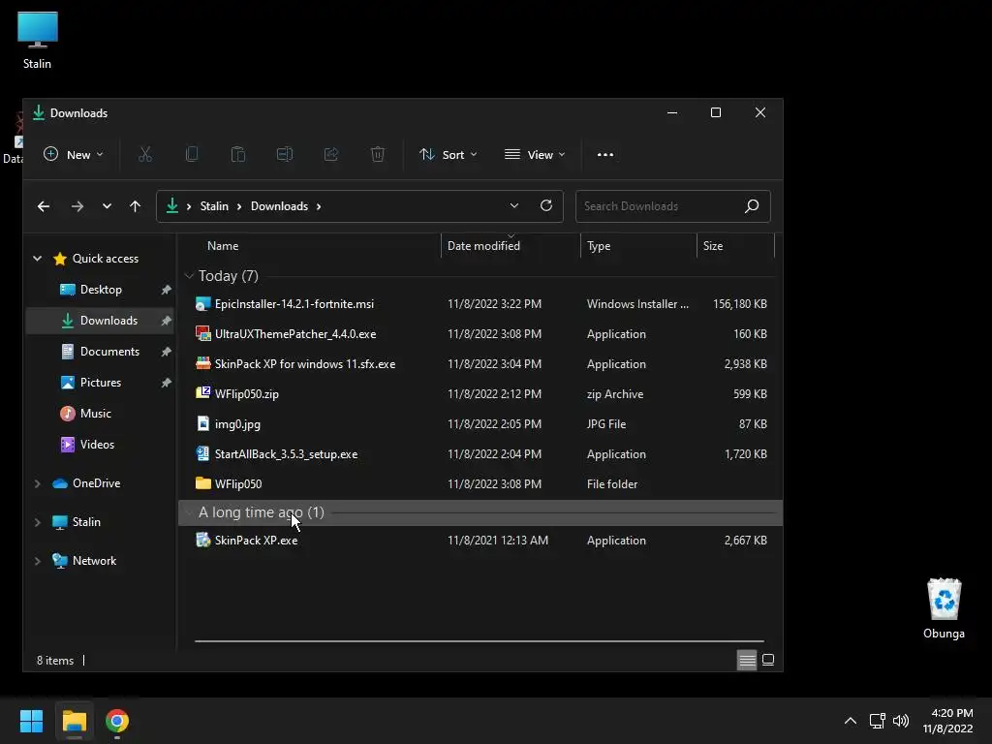Open the View layout dropdown

point(535,154)
